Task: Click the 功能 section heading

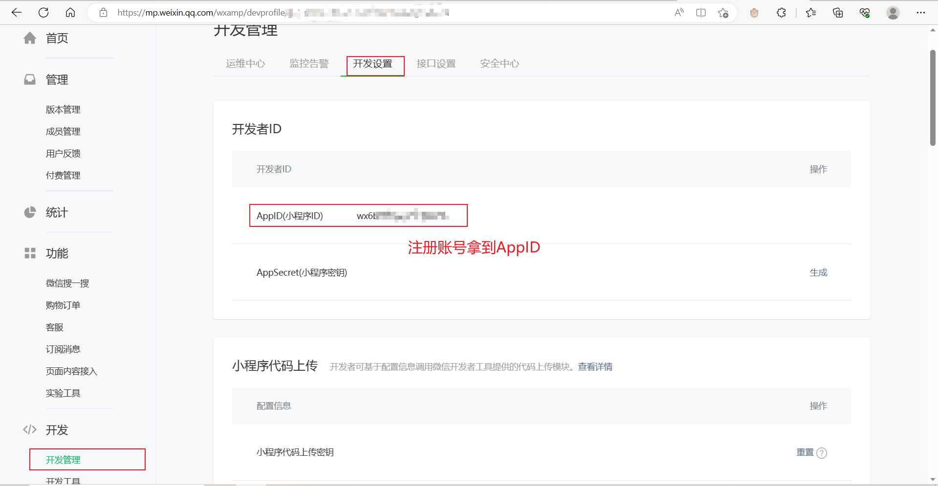Action: click(x=57, y=253)
